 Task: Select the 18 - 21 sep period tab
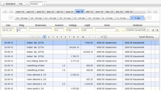click(65, 18)
